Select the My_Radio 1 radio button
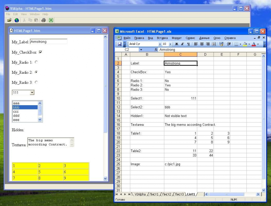271x206 pixels. pos(36,62)
